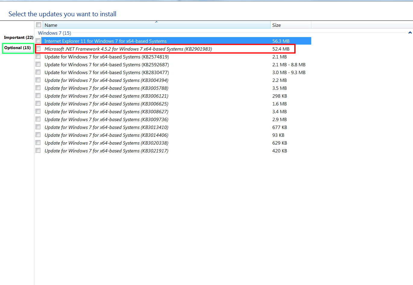Select update row KB3014406
Screen dimensions: 413x285
[x=173, y=135]
